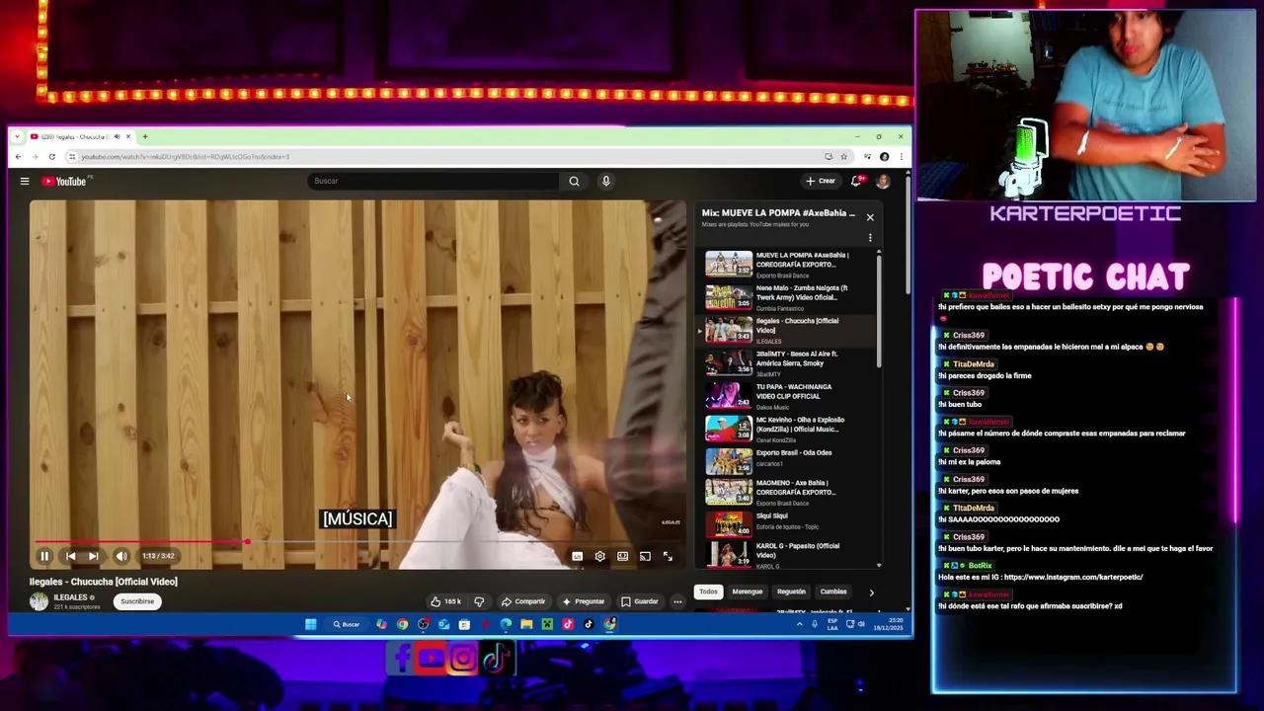Open the Chrome profile icon
The width and height of the screenshot is (1264, 711).
pyautogui.click(x=884, y=157)
